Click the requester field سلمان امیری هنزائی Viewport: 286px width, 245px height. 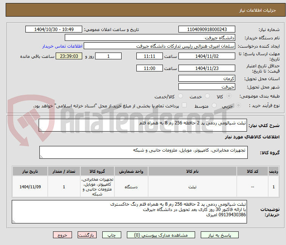(x=159, y=46)
